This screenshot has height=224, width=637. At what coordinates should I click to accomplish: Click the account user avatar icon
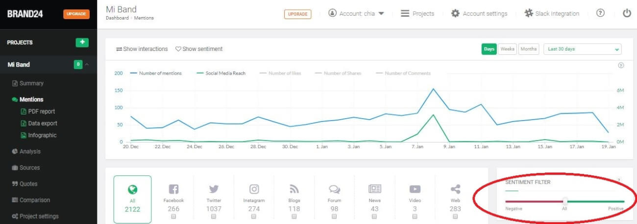point(333,13)
